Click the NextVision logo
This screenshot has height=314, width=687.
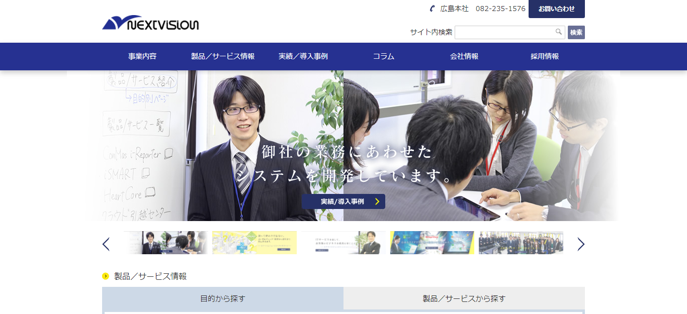click(150, 23)
